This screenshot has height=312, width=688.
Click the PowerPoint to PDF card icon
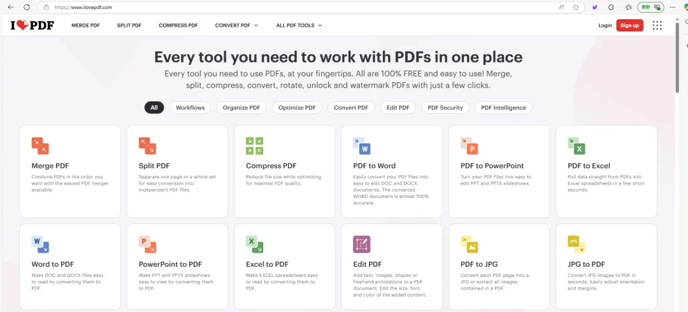pos(147,245)
